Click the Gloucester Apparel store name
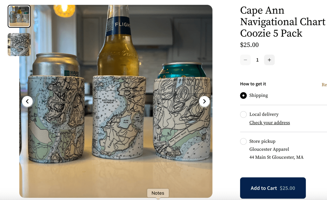This screenshot has width=327, height=200. coord(269,149)
